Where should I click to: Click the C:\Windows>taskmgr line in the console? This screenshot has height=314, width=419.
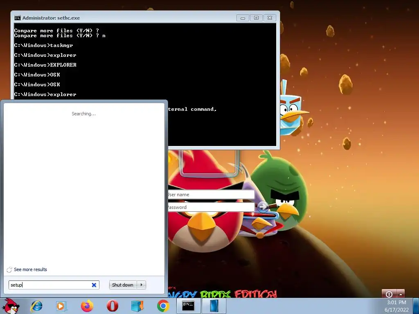coord(43,45)
